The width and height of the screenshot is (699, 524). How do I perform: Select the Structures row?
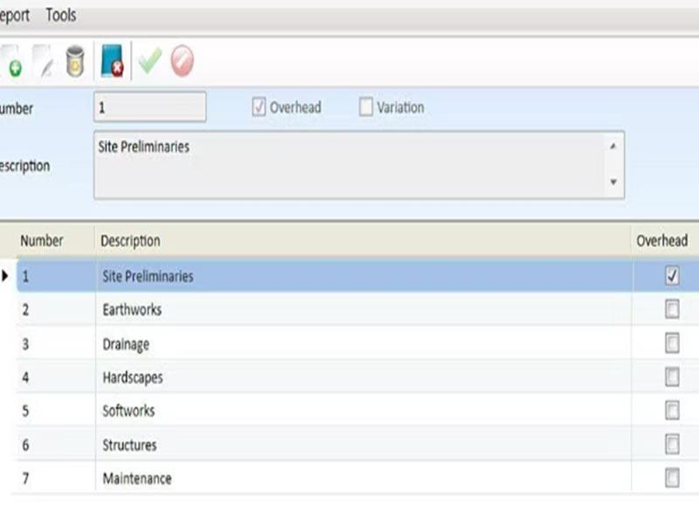pos(358,445)
